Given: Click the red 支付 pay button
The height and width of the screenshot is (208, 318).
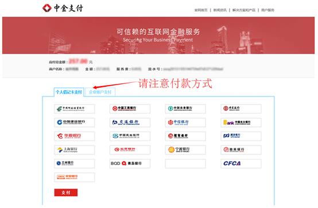Looking at the screenshot, I should (x=66, y=192).
